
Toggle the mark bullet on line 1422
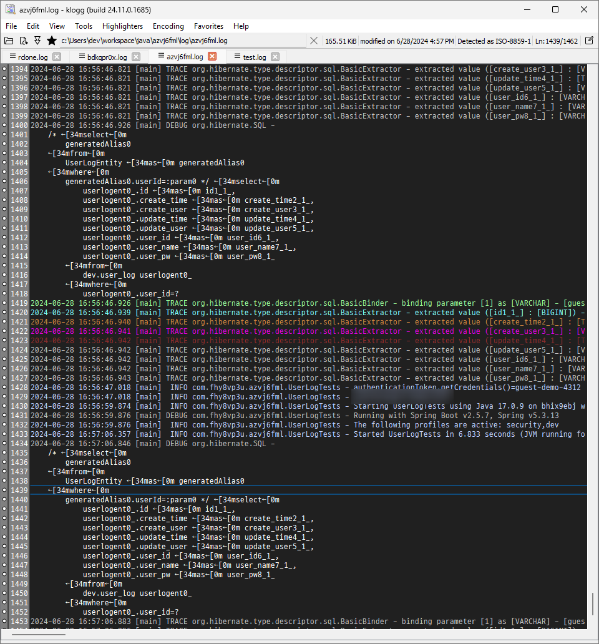click(5, 331)
